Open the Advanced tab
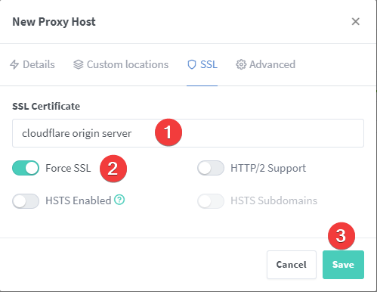The height and width of the screenshot is (292, 377). tap(265, 64)
